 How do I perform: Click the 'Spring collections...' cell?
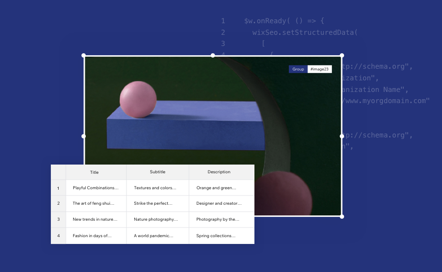221,236
